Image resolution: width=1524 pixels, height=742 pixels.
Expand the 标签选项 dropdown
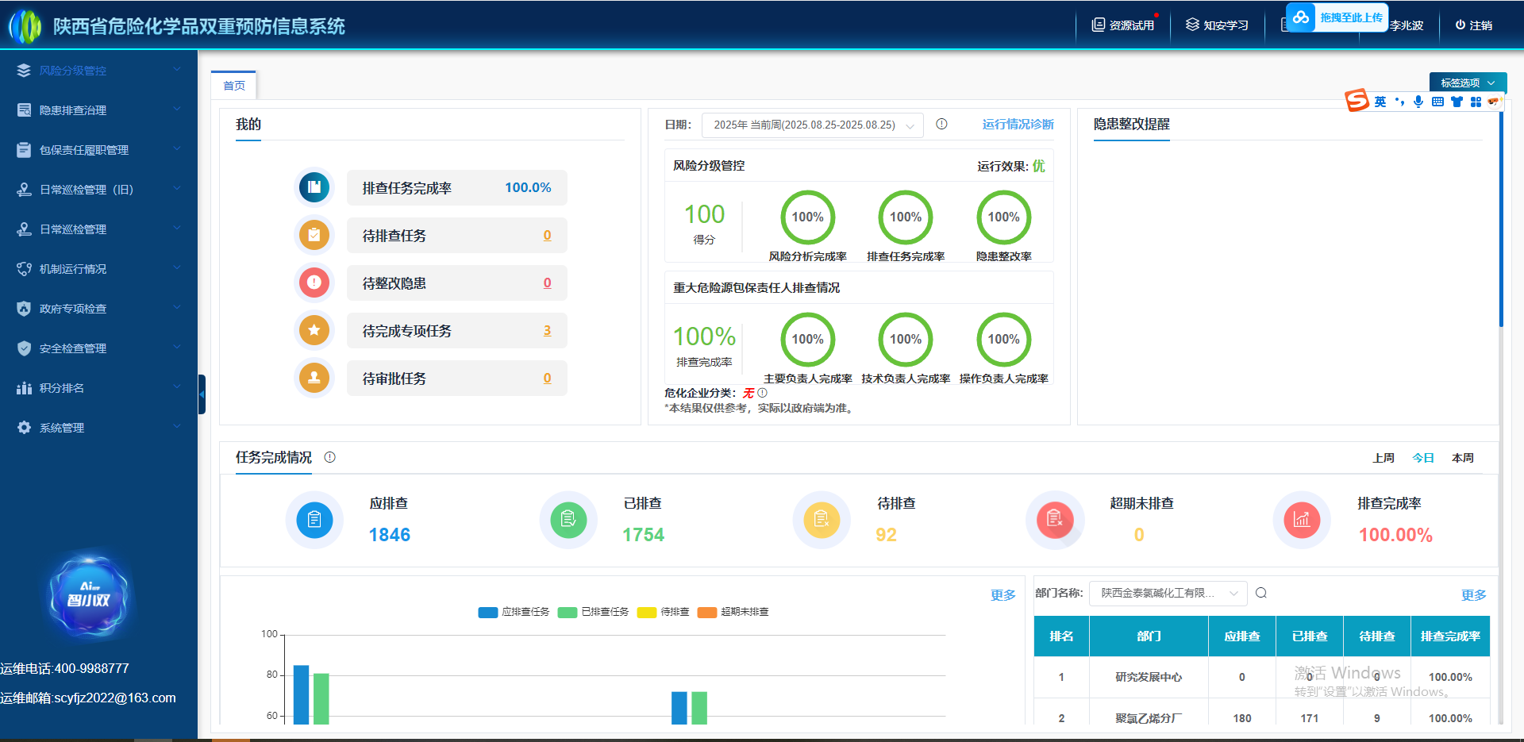1467,83
